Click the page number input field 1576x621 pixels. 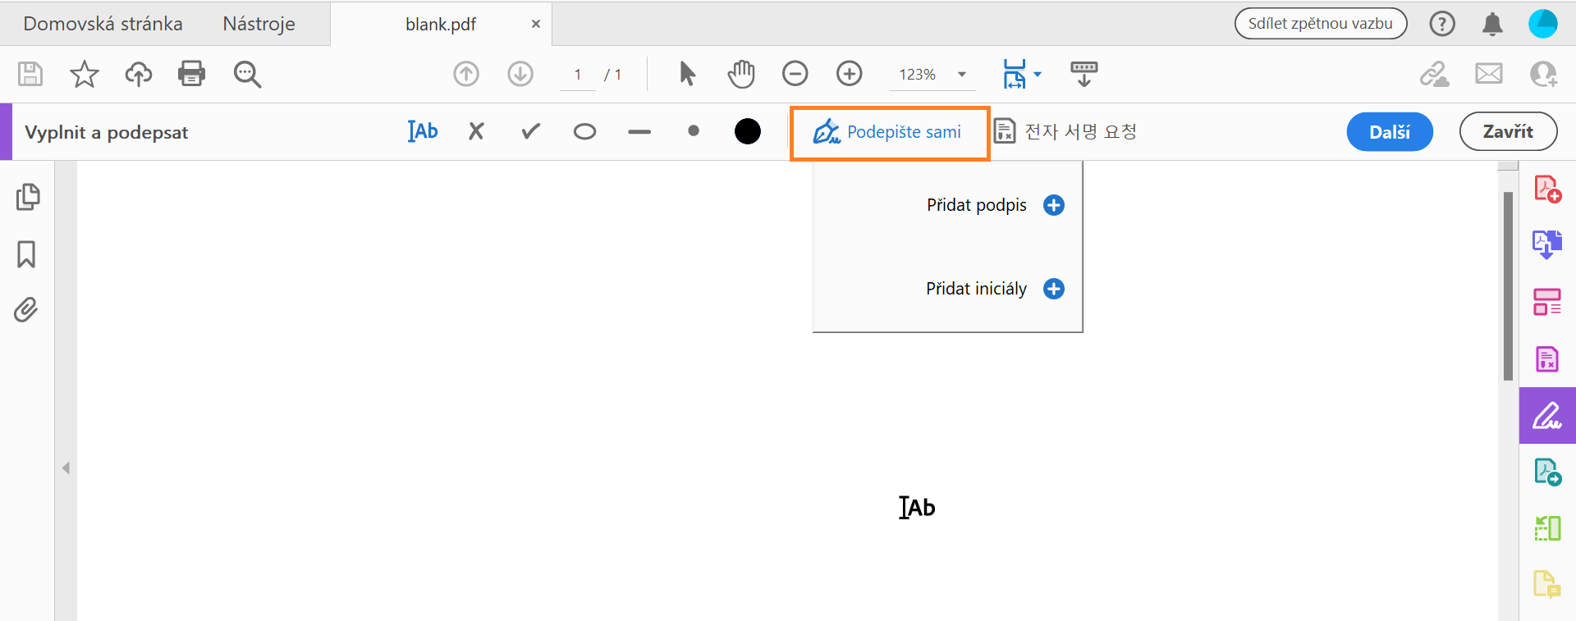pos(578,75)
